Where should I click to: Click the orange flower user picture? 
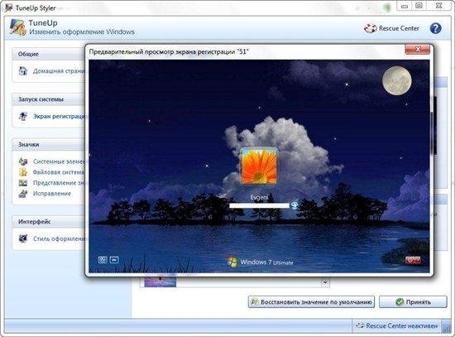coord(259,166)
